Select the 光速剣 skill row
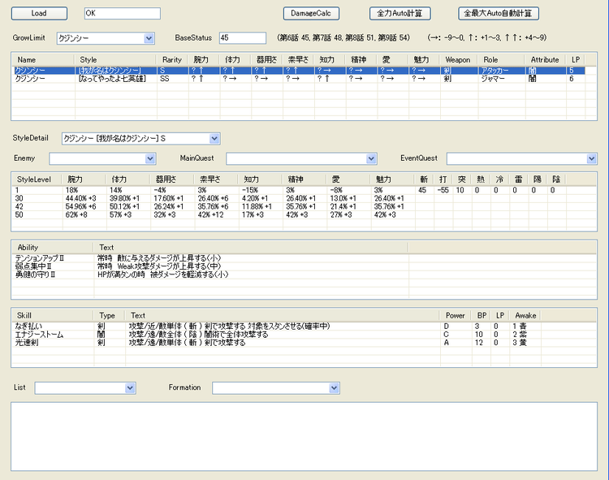This screenshot has height=480, width=609. [x=276, y=343]
